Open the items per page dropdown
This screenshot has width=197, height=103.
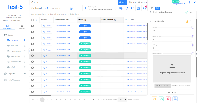(122, 100)
